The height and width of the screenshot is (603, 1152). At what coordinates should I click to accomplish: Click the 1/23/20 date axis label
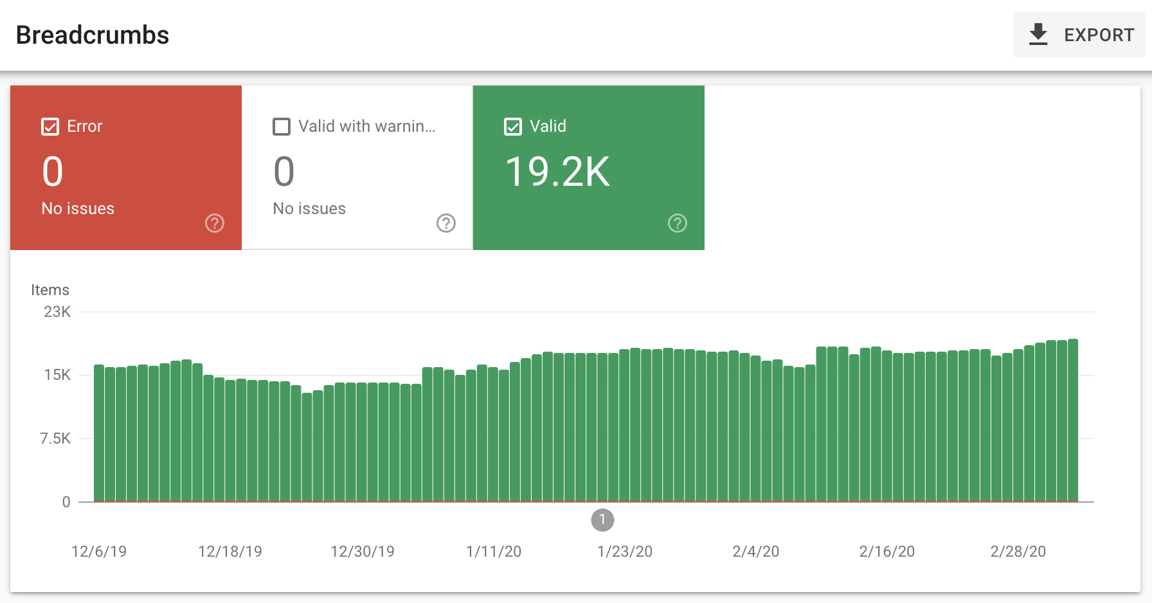(624, 551)
